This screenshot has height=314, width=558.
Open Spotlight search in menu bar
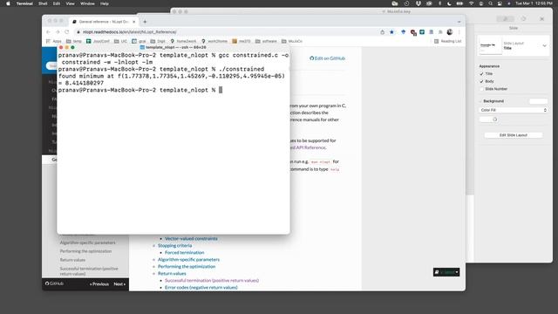pyautogui.click(x=490, y=3)
